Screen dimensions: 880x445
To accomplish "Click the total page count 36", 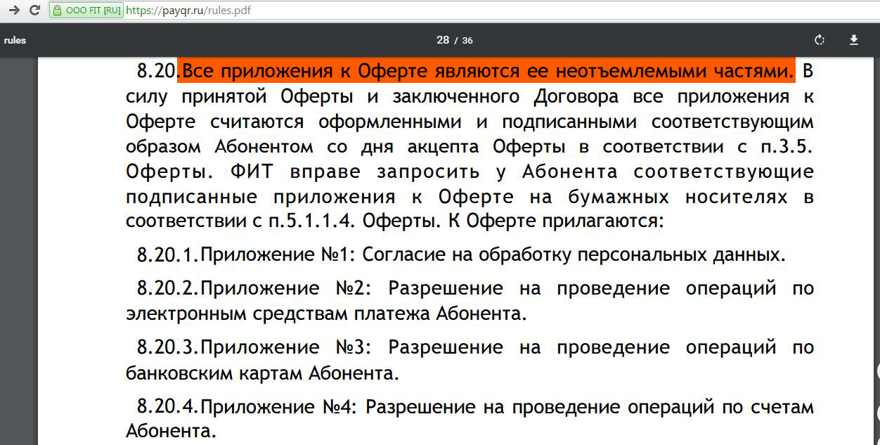I will tap(467, 41).
